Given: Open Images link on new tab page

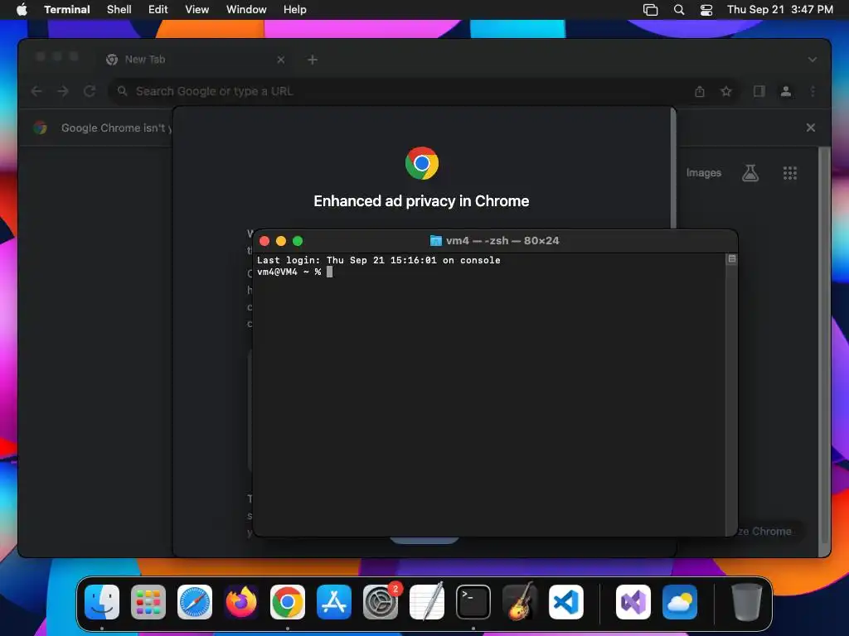Looking at the screenshot, I should pos(704,173).
